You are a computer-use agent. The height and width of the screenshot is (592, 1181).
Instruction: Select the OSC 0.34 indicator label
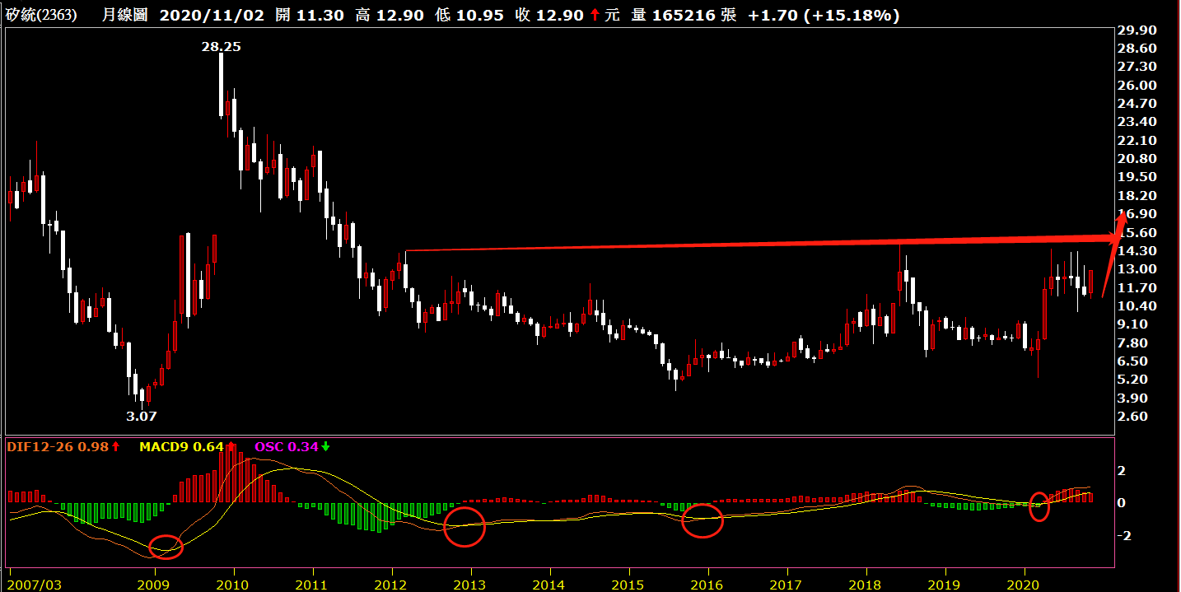tap(287, 446)
